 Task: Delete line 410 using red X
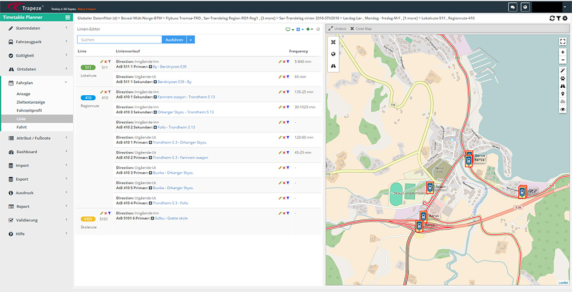[105, 92]
